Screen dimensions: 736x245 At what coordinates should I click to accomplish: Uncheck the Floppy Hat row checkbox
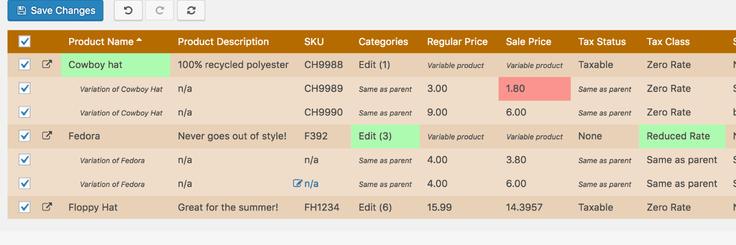(25, 207)
